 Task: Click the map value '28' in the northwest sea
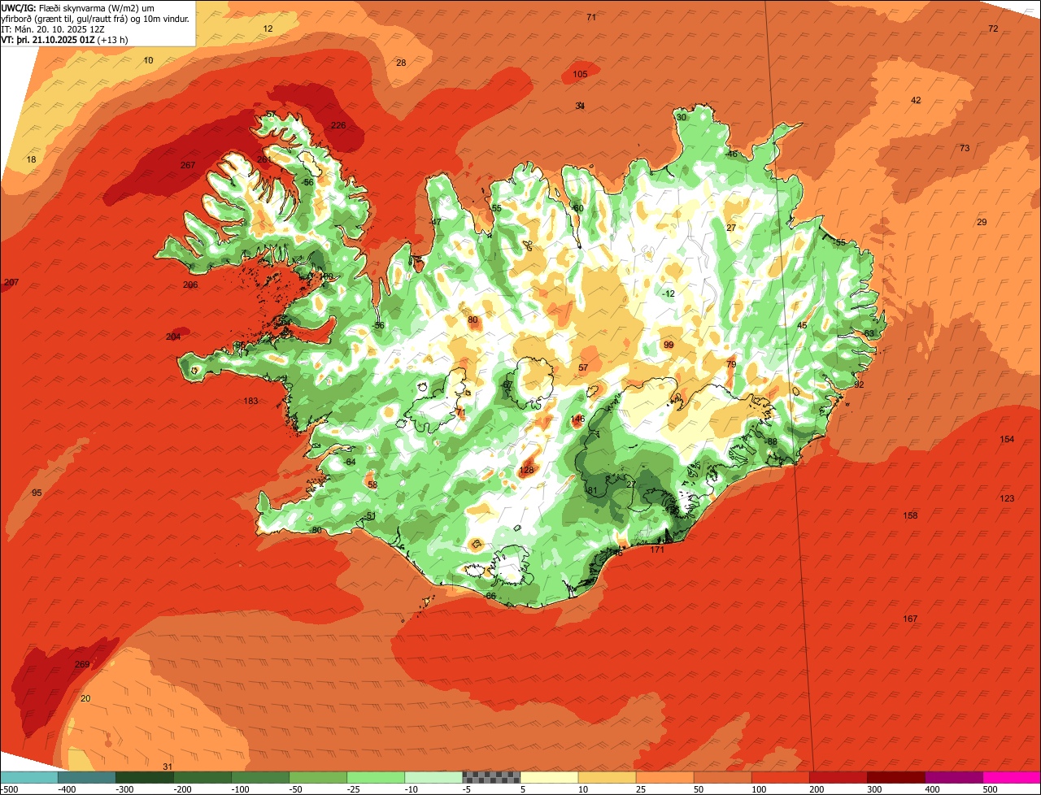[400, 63]
